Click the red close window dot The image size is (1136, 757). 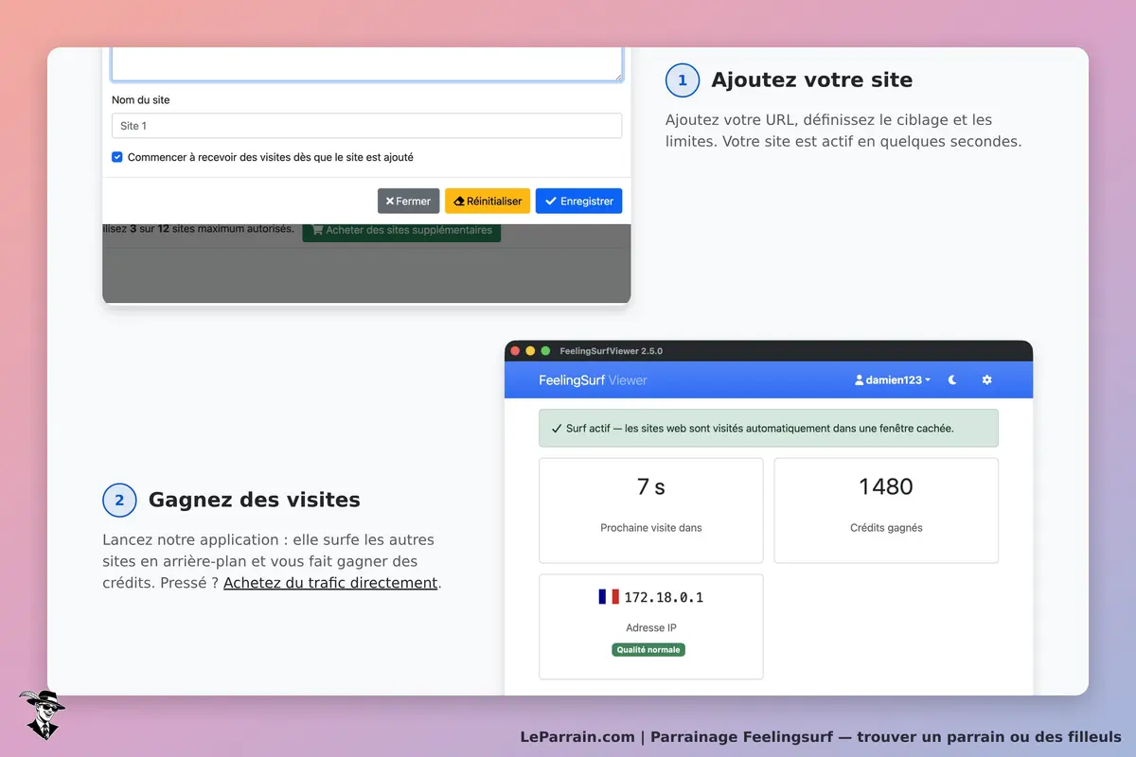point(515,351)
